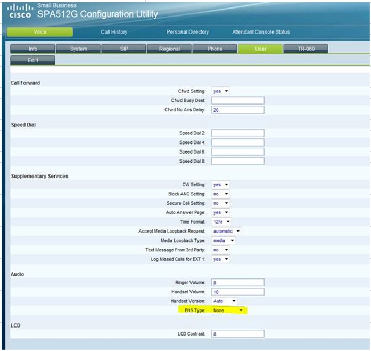This screenshot has height=351, width=371.
Task: Click the Cfwd Busy Dest field
Action: (x=237, y=100)
